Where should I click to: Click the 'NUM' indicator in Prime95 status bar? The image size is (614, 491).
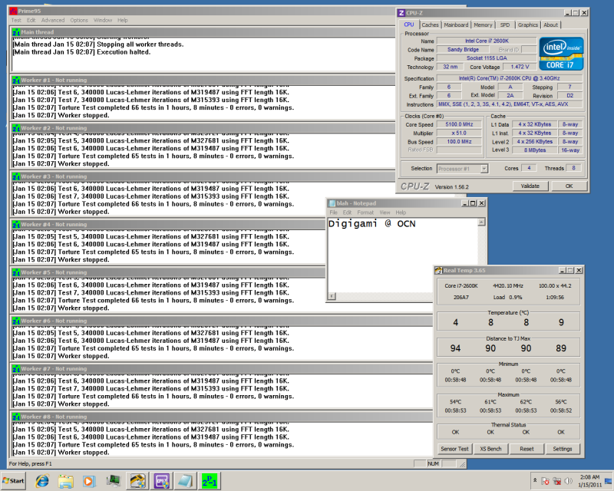point(433,463)
